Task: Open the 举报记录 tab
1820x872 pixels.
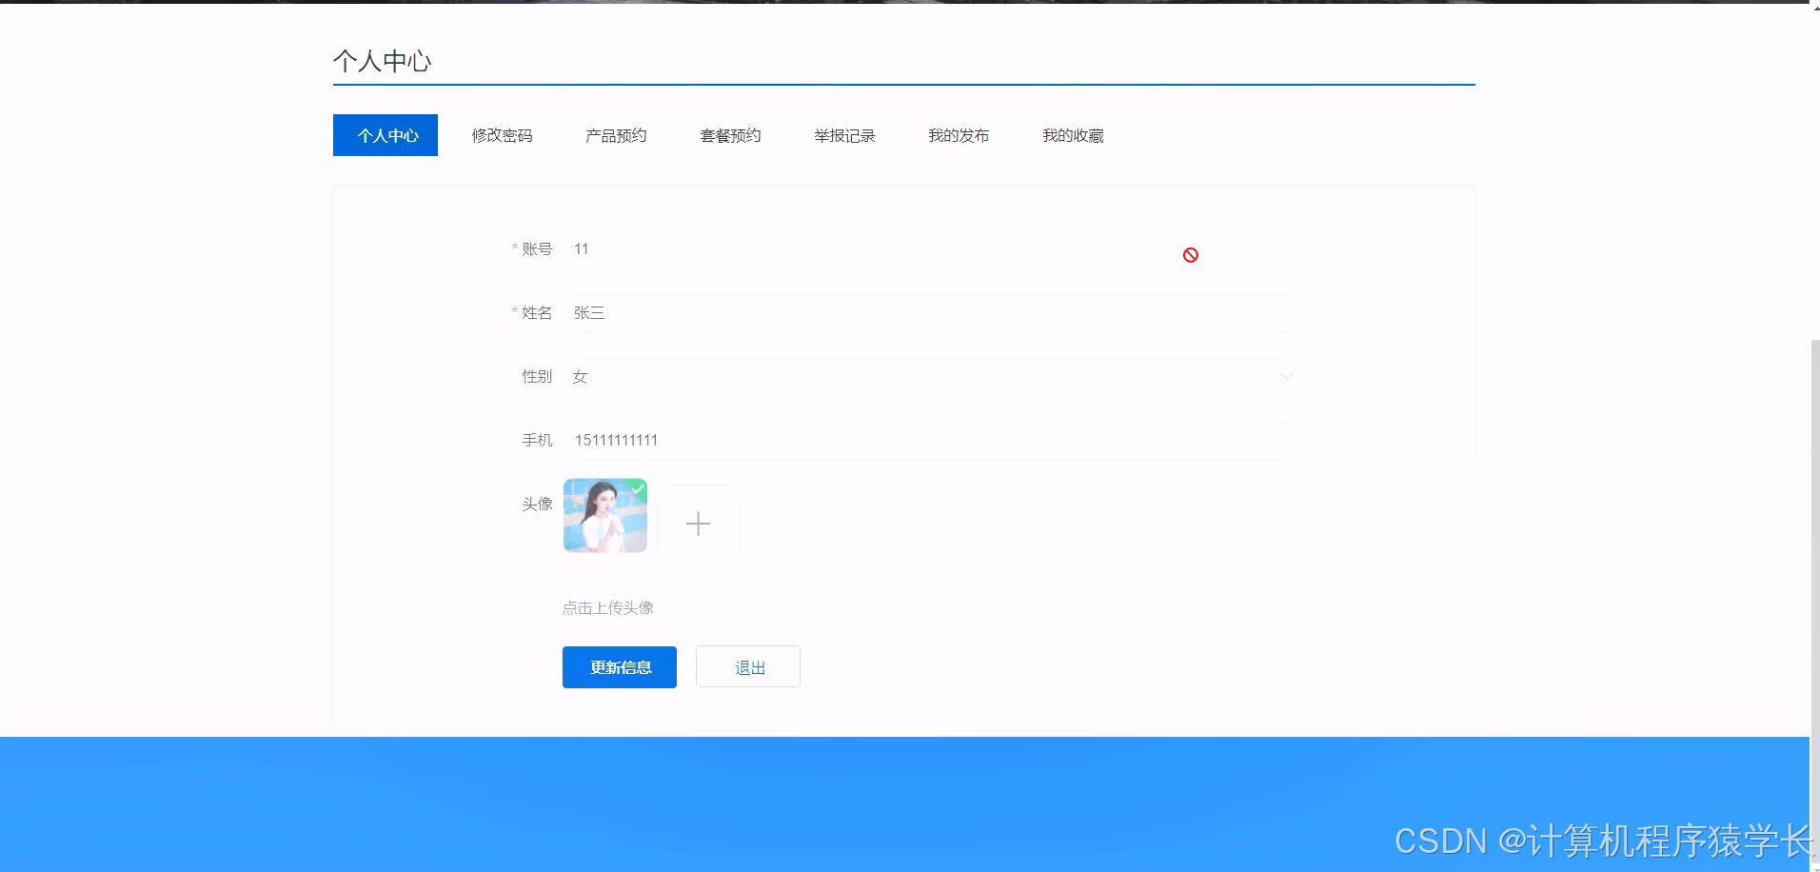Action: (844, 134)
